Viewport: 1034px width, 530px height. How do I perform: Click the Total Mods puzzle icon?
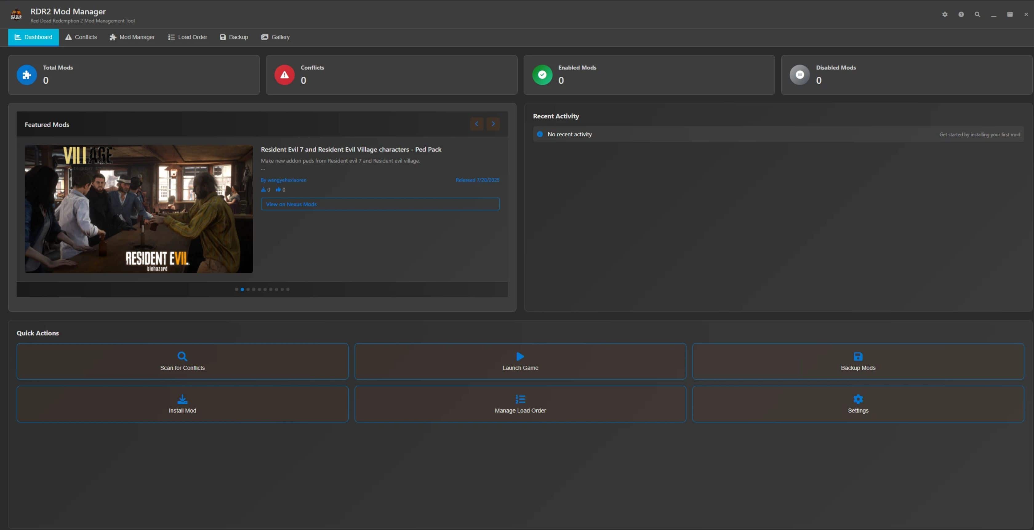click(27, 75)
